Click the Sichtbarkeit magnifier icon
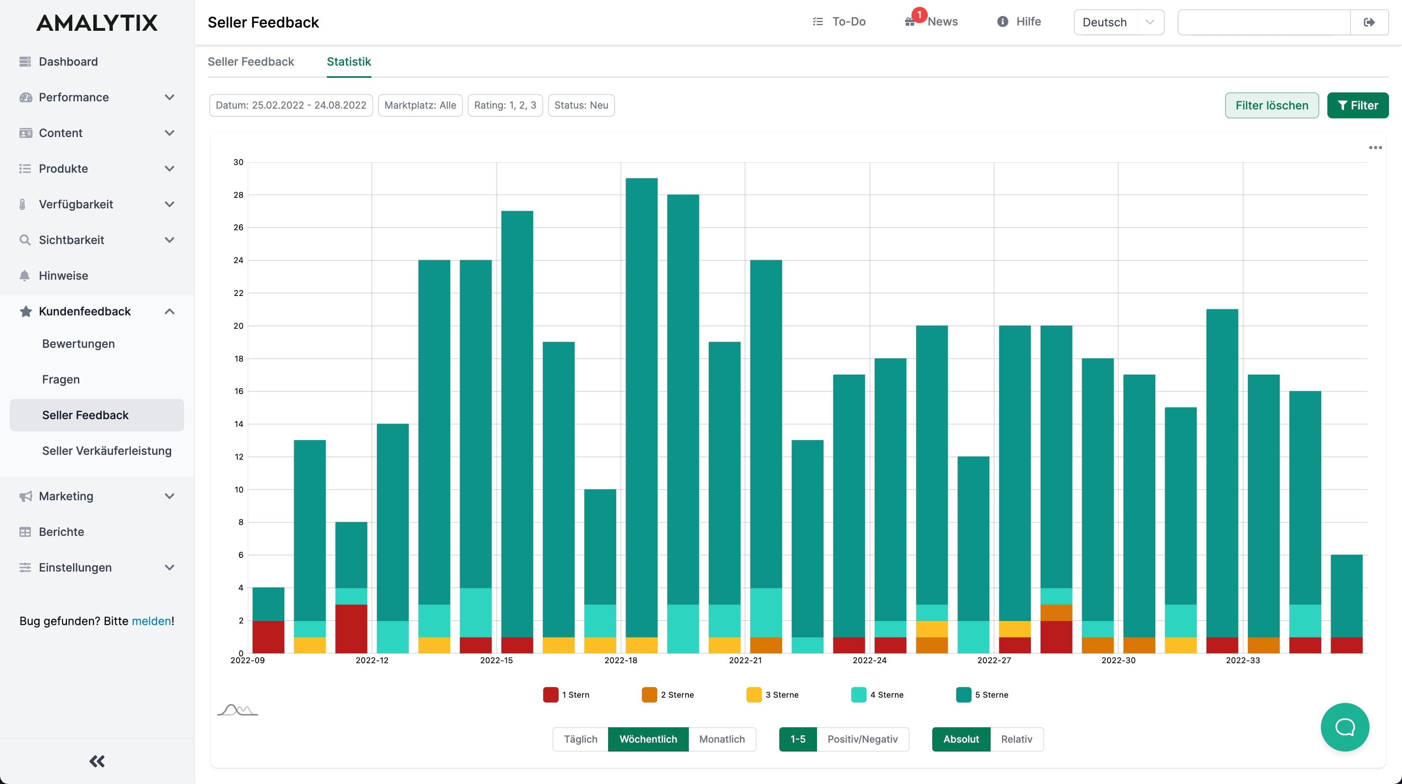This screenshot has height=784, width=1402. (x=25, y=240)
